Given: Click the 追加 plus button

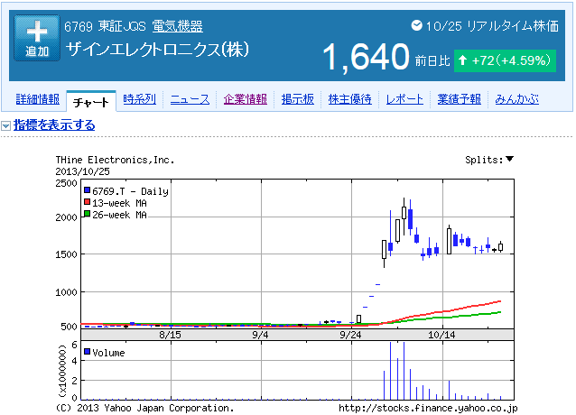Looking at the screenshot, I should click(37, 38).
